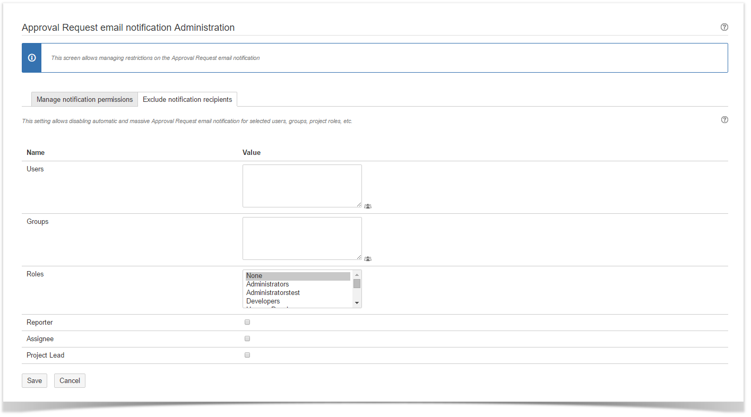Screen dimensions: 751x417
Task: Enable the Reporter checkbox
Action: (x=247, y=322)
